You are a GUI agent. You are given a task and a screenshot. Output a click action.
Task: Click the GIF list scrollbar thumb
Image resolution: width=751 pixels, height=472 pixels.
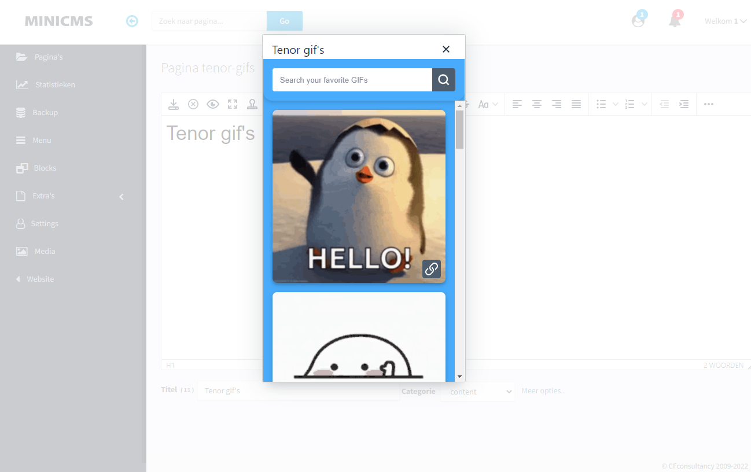[x=460, y=130]
